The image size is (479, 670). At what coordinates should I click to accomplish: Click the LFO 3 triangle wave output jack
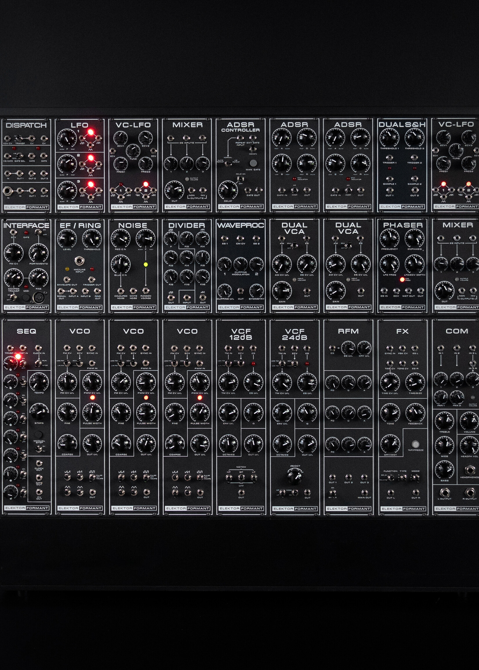(91, 197)
